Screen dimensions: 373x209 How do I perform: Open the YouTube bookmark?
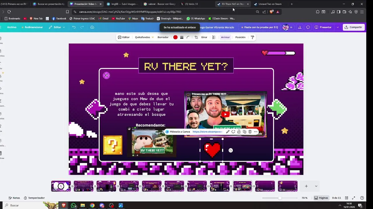tap(118, 19)
